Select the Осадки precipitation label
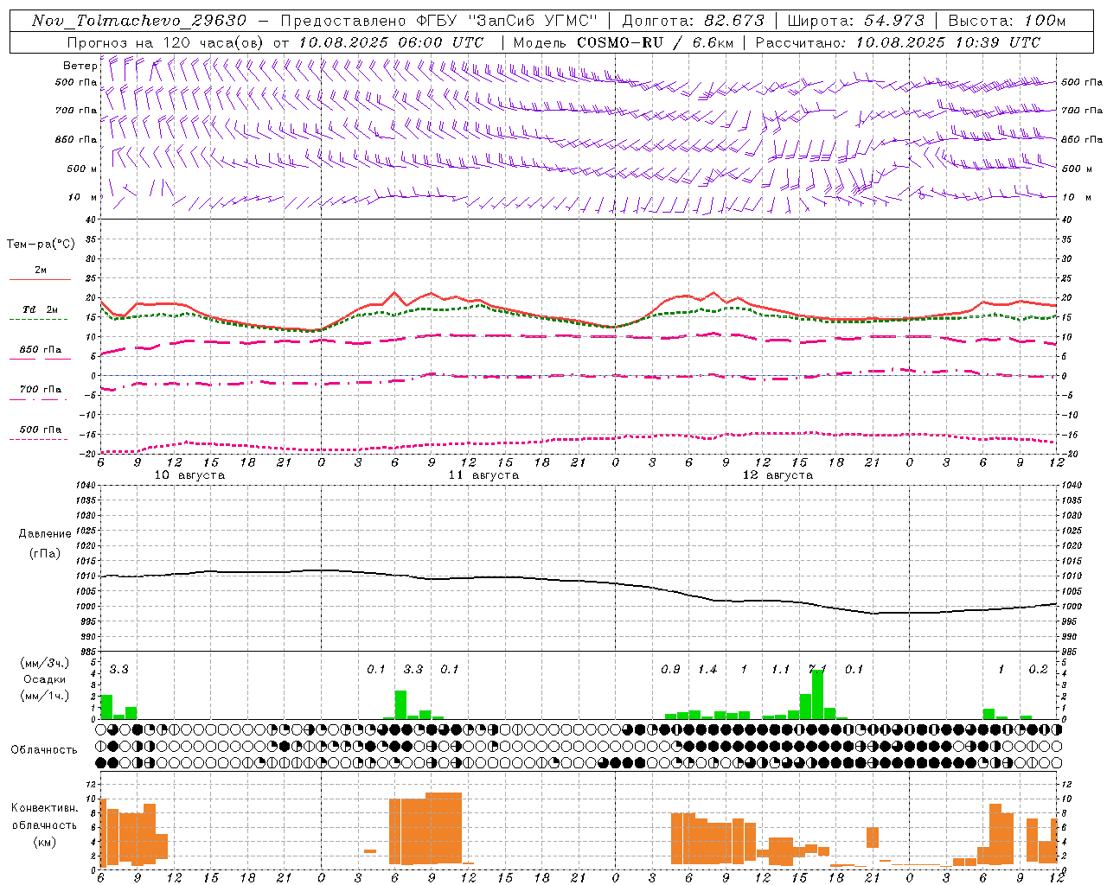This screenshot has width=1107, height=885. point(45,679)
